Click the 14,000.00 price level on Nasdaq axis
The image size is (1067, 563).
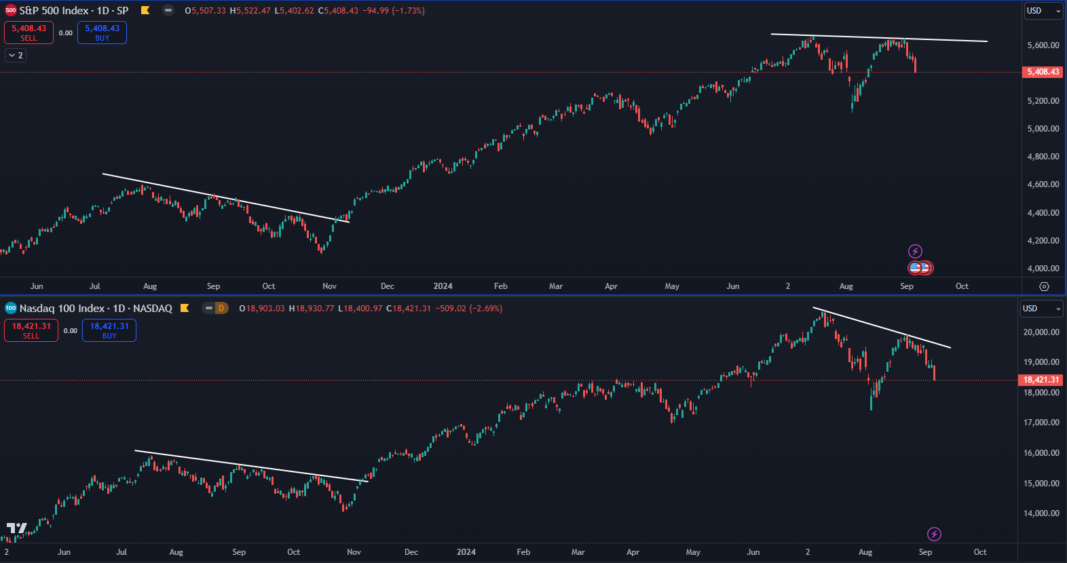click(x=1041, y=513)
